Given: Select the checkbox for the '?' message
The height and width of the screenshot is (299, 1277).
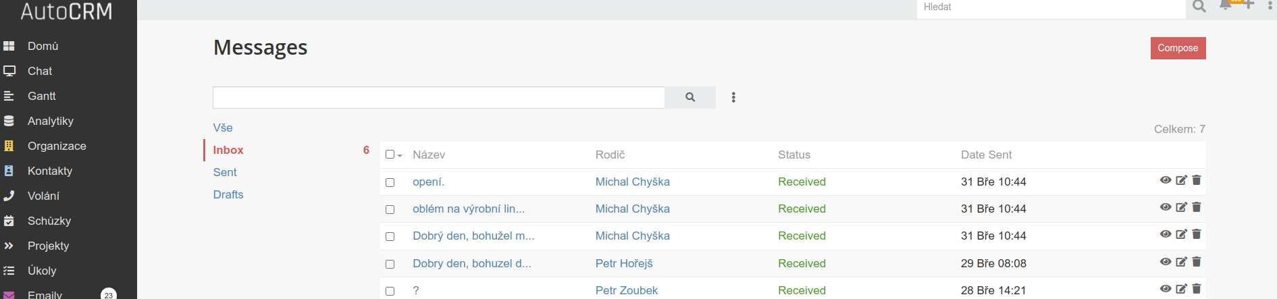Looking at the screenshot, I should point(390,291).
